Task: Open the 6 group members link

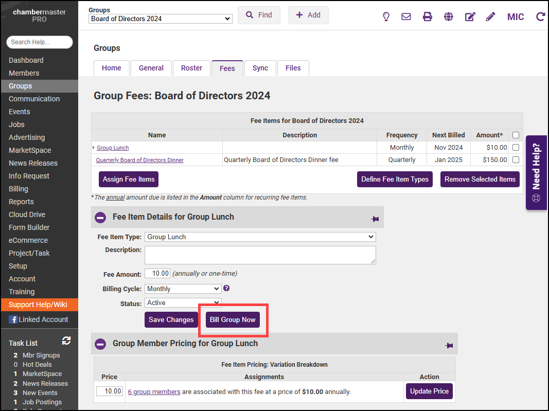Action: 154,391
